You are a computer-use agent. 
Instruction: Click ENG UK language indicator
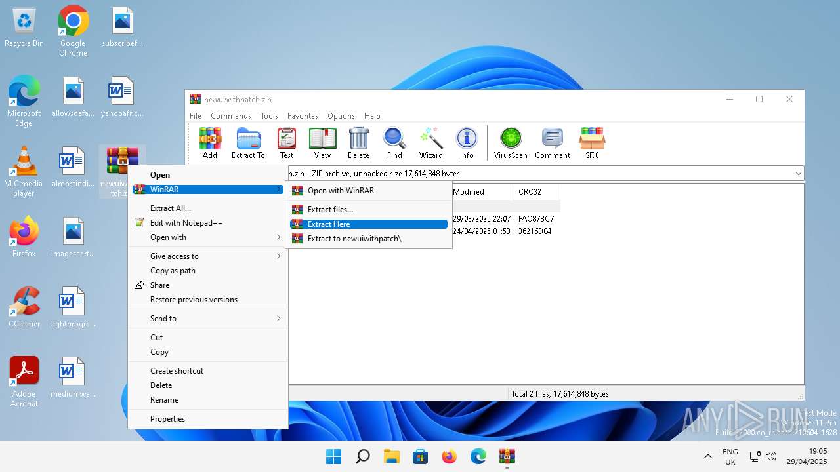730,457
